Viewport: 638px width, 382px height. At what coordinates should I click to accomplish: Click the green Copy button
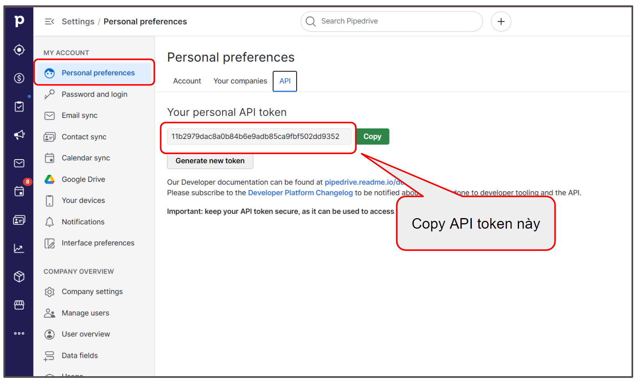tap(372, 137)
